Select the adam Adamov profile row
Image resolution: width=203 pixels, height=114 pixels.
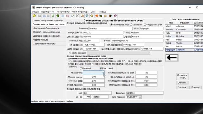184,26
